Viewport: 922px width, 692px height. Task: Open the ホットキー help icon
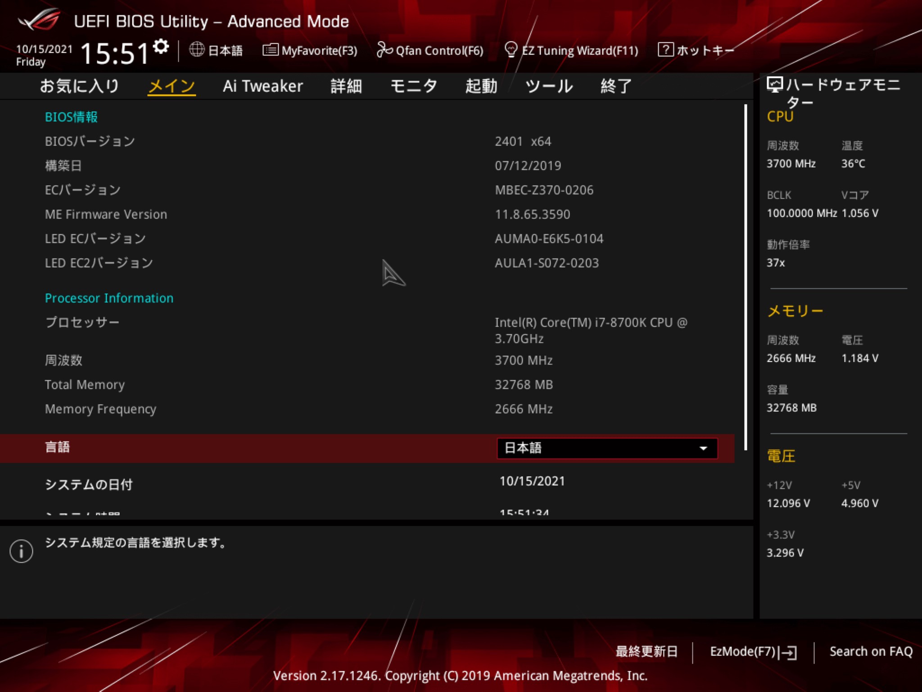point(665,50)
